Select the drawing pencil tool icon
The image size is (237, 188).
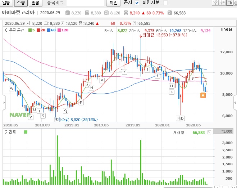(x=222, y=3)
